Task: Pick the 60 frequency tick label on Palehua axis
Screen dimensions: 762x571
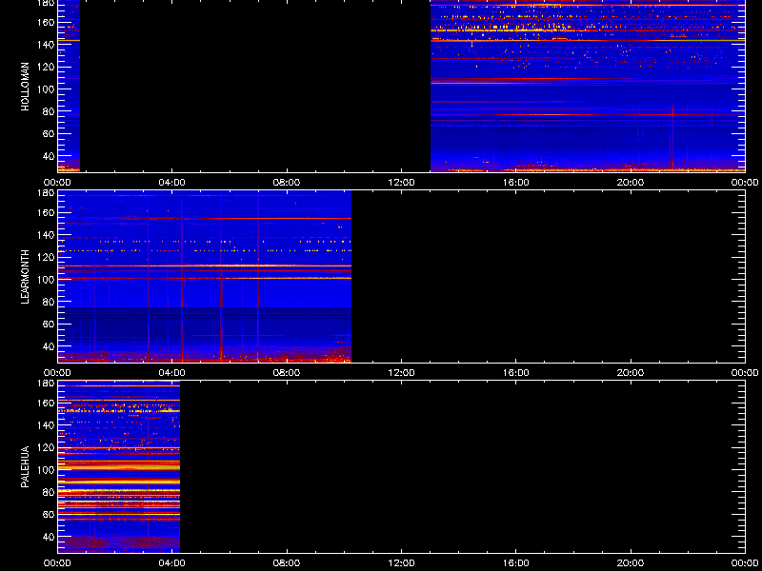Action: [x=49, y=515]
